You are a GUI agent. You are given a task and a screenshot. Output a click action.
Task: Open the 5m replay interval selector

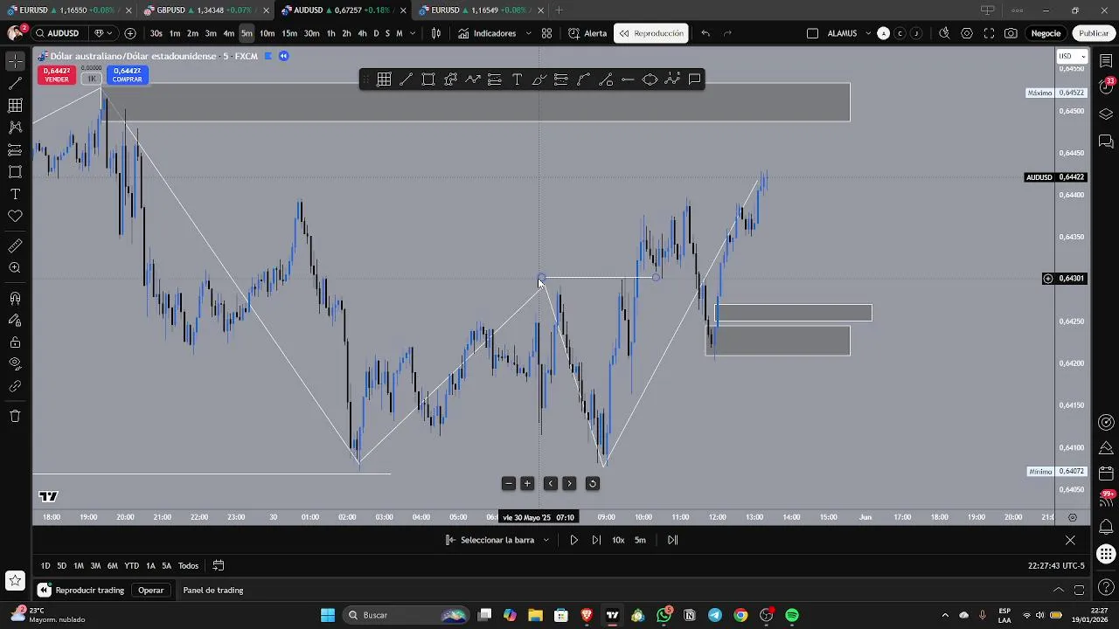(640, 540)
